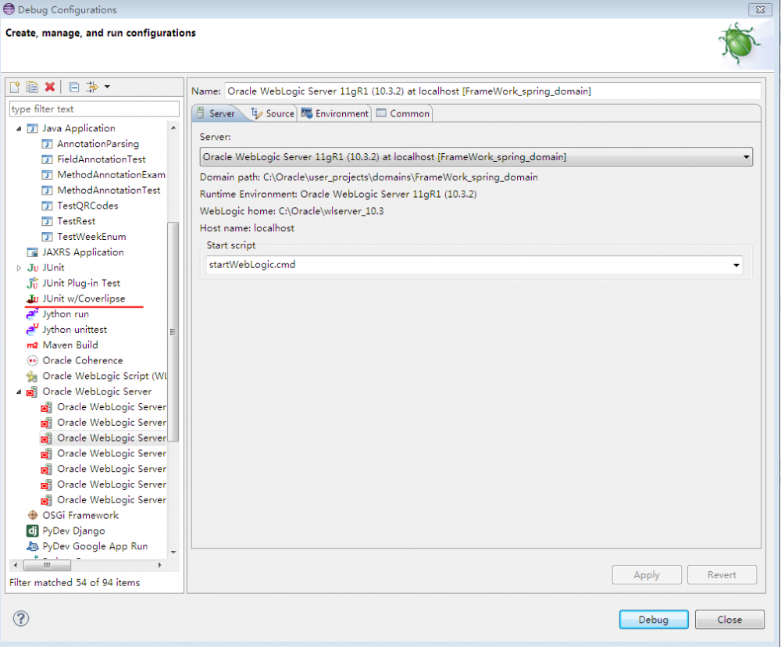This screenshot has width=781, height=647.
Task: Collapse the Java Application tree node
Action: pyautogui.click(x=19, y=129)
